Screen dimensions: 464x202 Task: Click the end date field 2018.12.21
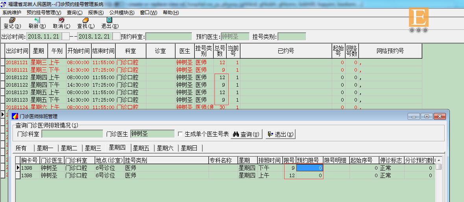(x=95, y=37)
